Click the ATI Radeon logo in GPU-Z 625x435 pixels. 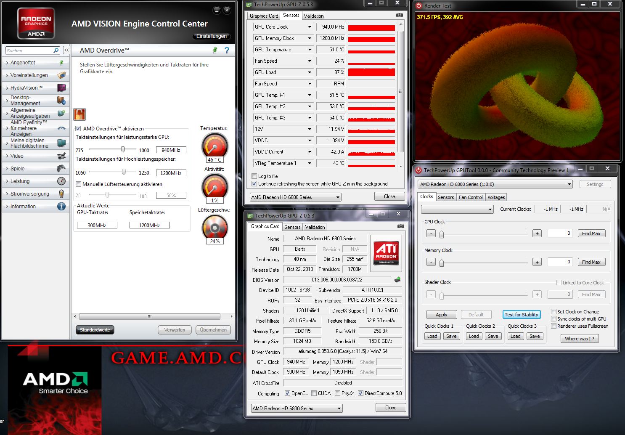click(386, 253)
